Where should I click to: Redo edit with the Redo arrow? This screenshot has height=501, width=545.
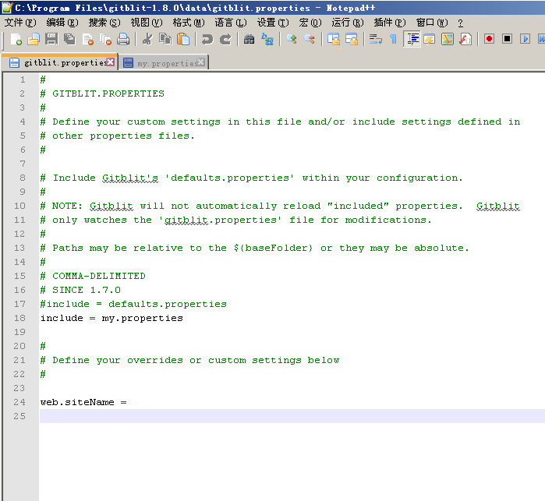225,39
